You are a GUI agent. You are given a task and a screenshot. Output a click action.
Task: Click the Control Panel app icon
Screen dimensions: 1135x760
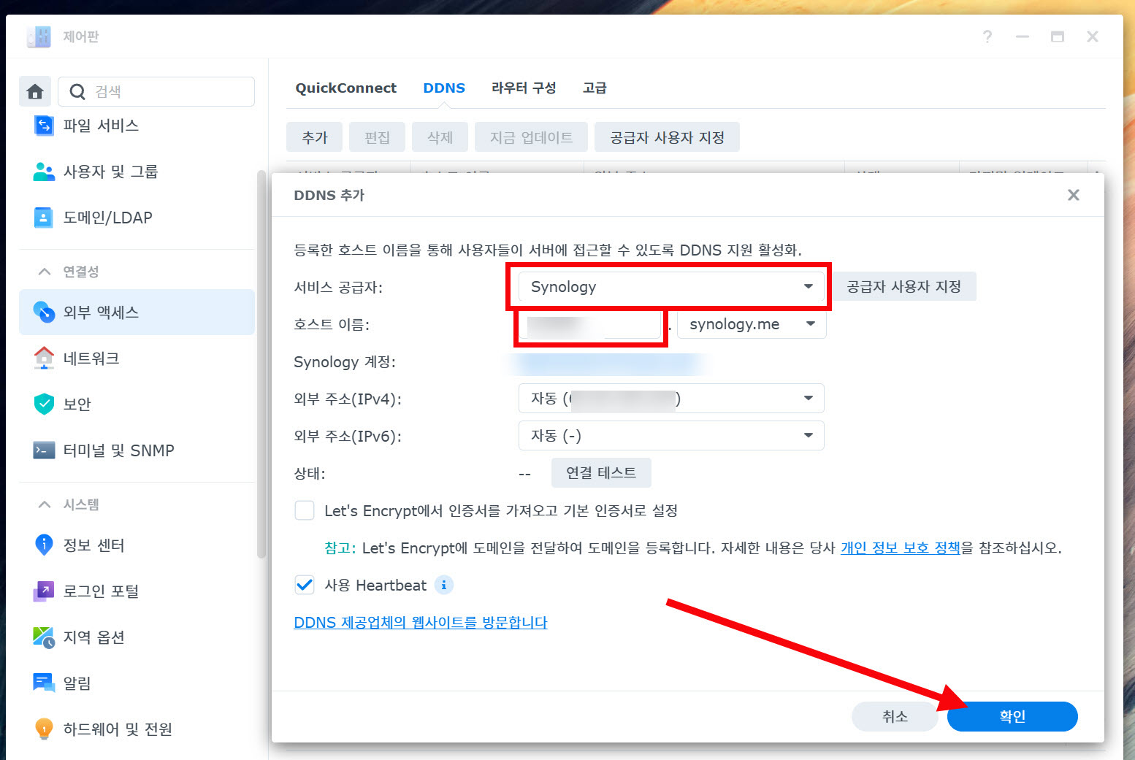click(x=39, y=37)
